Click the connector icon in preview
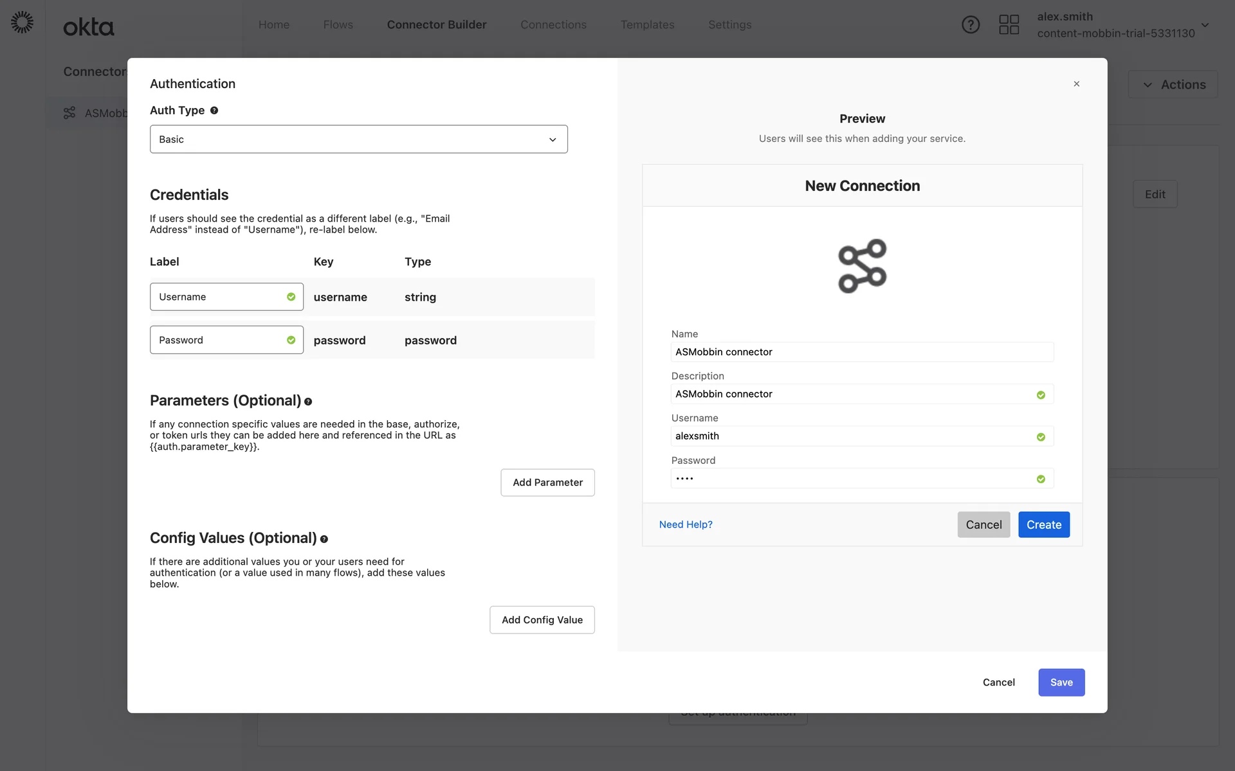This screenshot has width=1235, height=771. 862,266
